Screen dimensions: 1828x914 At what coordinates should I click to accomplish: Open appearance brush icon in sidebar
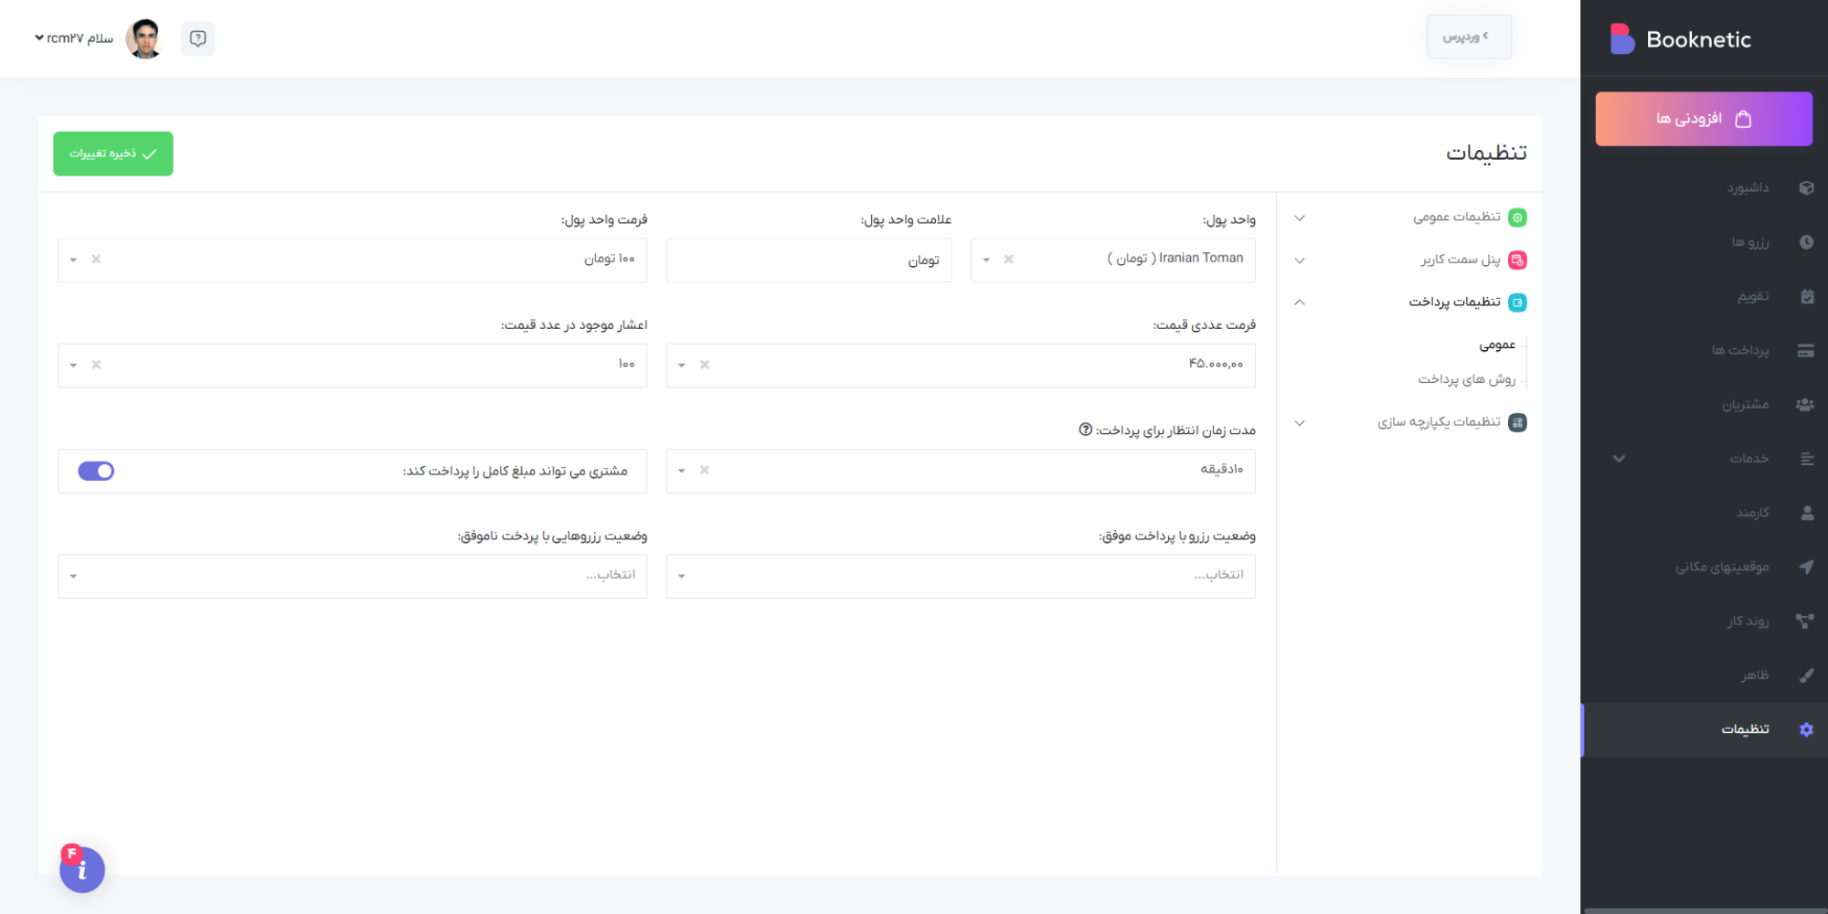pyautogui.click(x=1806, y=675)
